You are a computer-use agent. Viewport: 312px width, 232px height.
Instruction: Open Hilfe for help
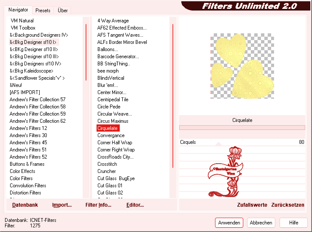coord(294,222)
